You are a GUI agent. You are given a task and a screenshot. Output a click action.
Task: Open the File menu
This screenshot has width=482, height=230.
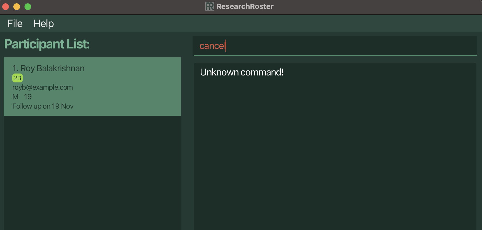tap(15, 24)
